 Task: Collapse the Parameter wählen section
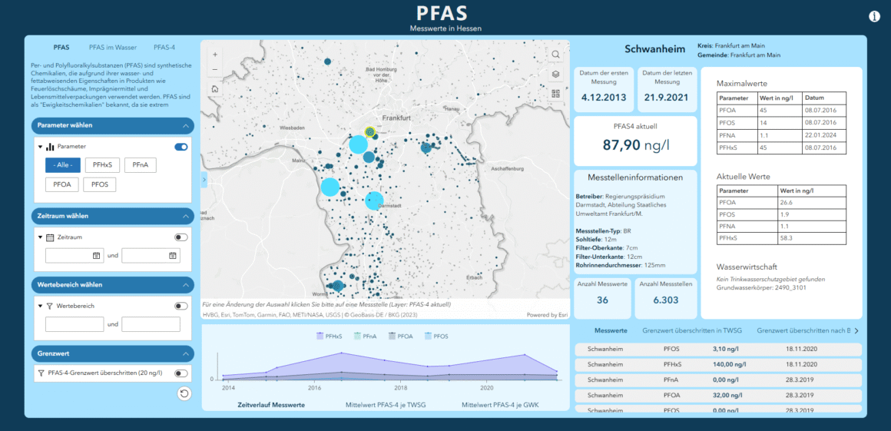tap(185, 125)
